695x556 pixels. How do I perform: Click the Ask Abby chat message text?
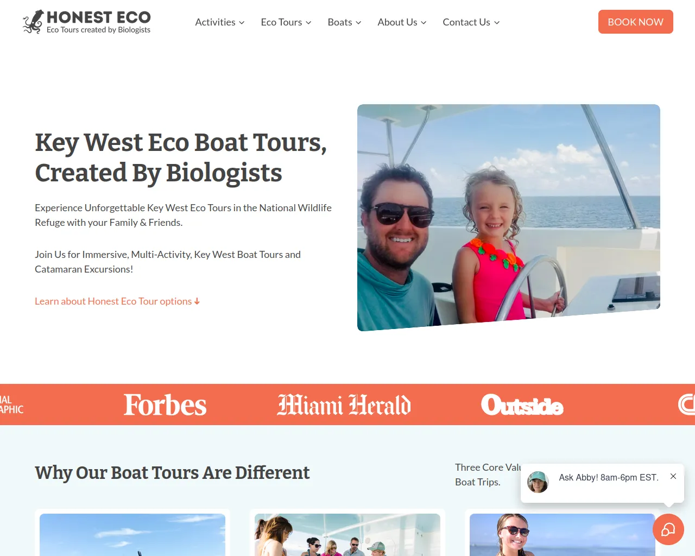(x=609, y=477)
